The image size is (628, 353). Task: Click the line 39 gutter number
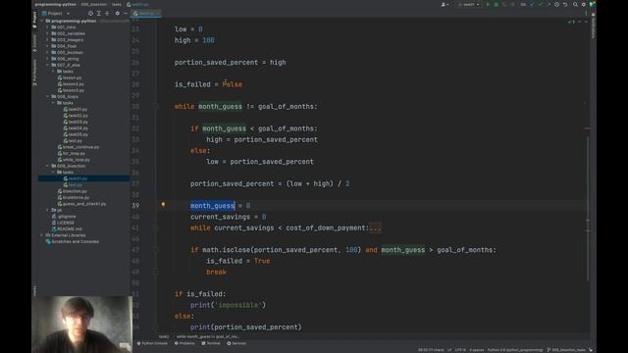tap(135, 206)
